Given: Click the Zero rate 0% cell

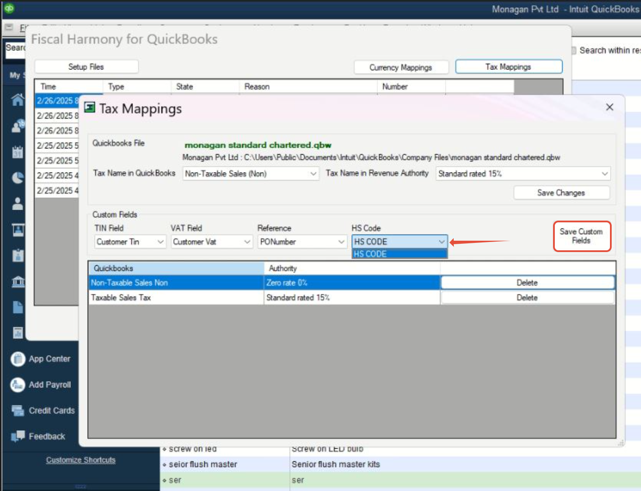Looking at the screenshot, I should (352, 283).
